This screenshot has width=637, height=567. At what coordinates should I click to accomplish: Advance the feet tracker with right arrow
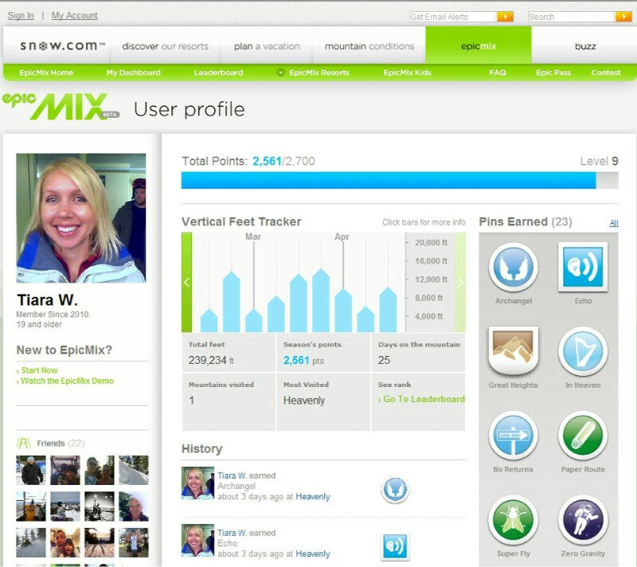point(460,282)
